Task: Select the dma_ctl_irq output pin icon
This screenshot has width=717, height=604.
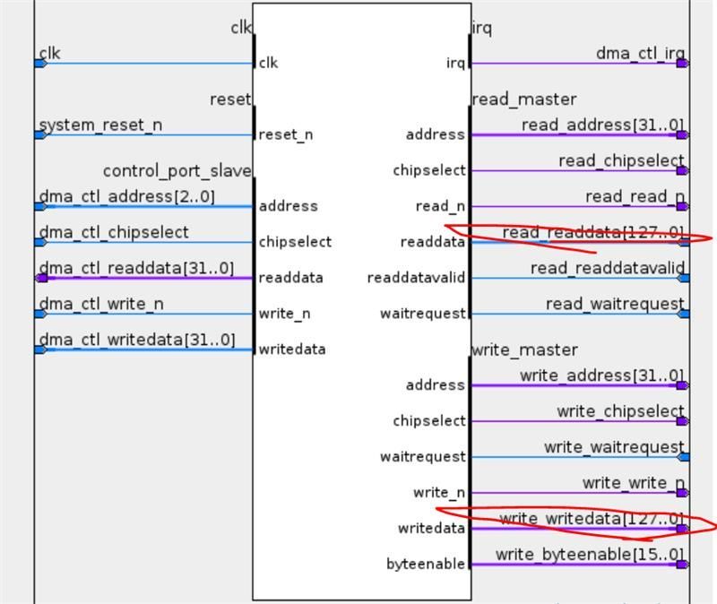Action: tap(683, 63)
